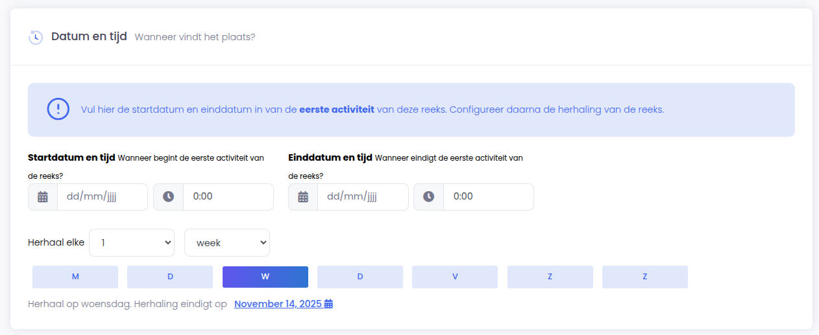The width and height of the screenshot is (819, 335).
Task: Click the calendar icon of Startdatum field
Action: [43, 197]
